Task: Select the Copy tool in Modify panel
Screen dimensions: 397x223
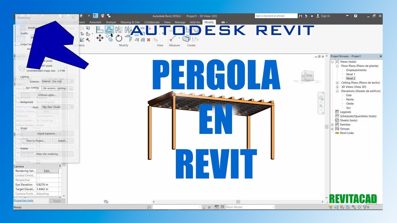Action: click(109, 38)
